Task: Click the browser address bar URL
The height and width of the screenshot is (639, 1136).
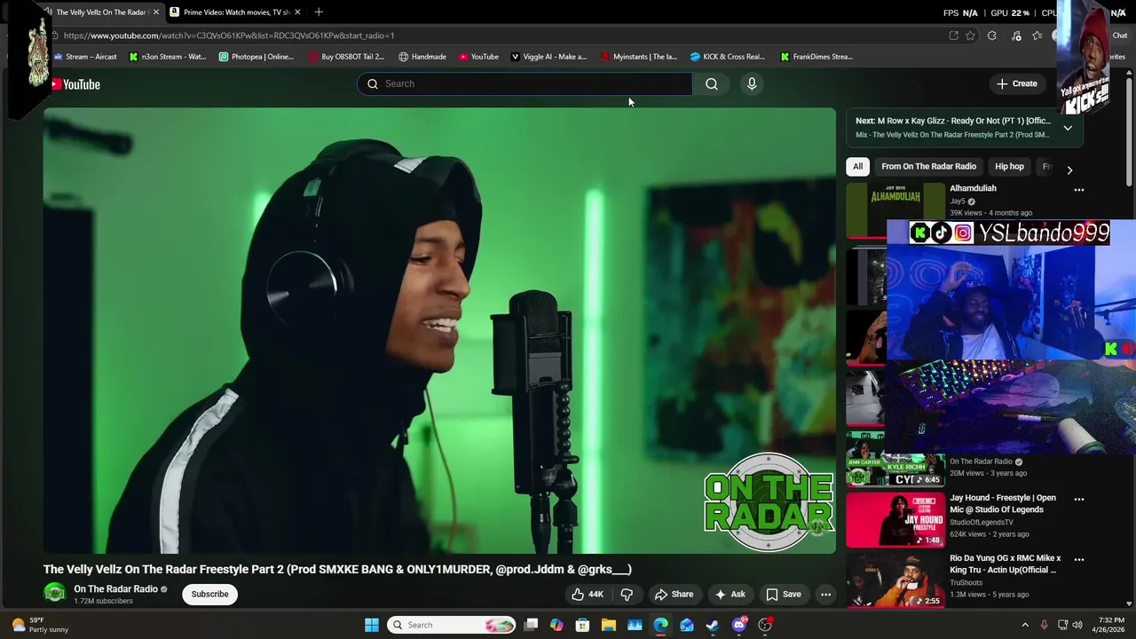Action: click(229, 35)
